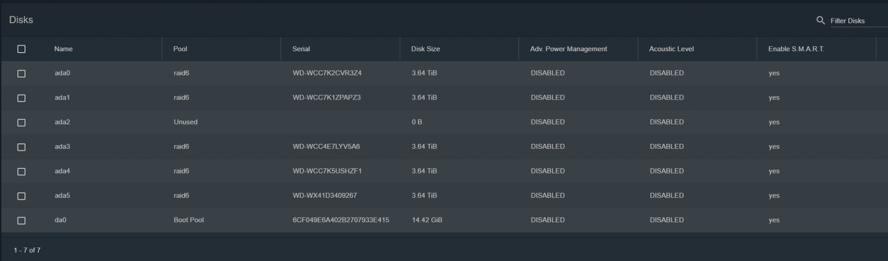Tick the checkbox for ada3
The height and width of the screenshot is (261, 888).
(x=21, y=147)
